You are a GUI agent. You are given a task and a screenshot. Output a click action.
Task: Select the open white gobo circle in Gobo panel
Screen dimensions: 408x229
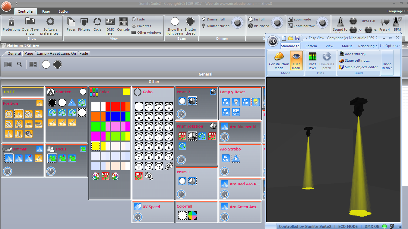tap(139, 107)
